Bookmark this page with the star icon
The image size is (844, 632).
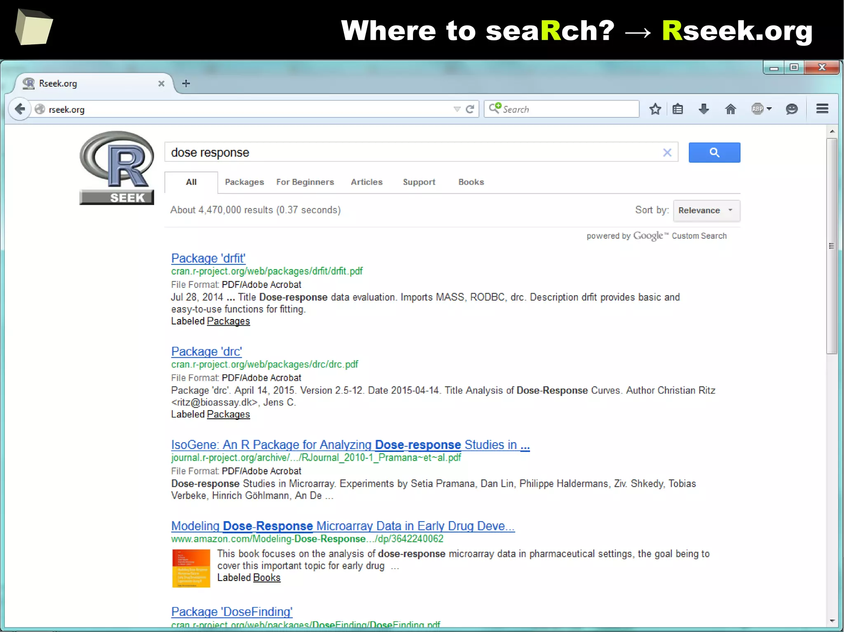pyautogui.click(x=655, y=109)
